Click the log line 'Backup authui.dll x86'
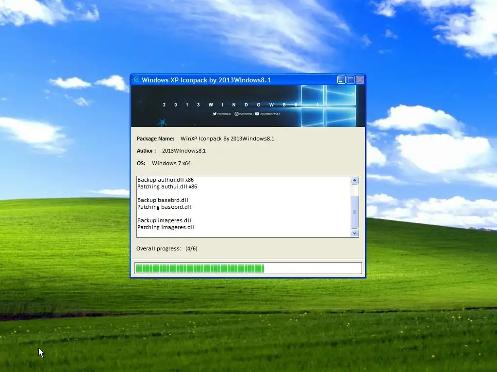 point(166,180)
